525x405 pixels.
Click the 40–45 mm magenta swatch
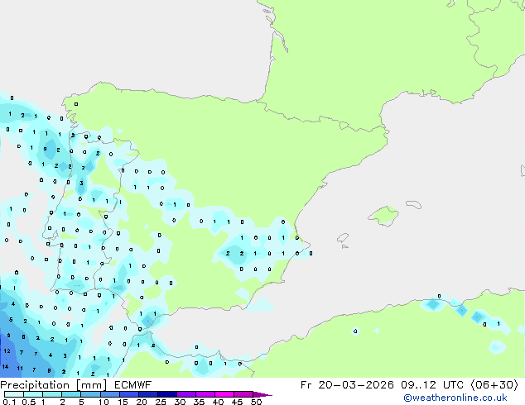(x=224, y=394)
